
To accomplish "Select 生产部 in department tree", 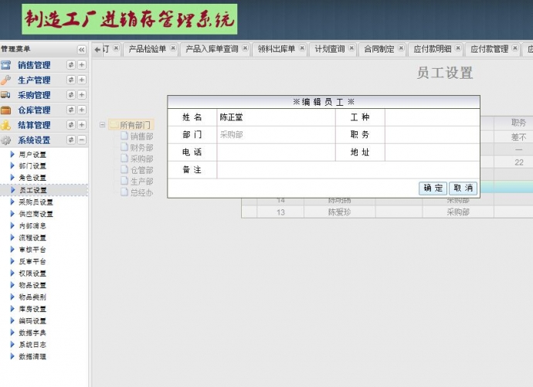I will tap(142, 182).
